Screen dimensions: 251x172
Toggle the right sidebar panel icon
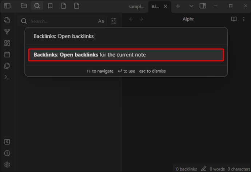203,6
